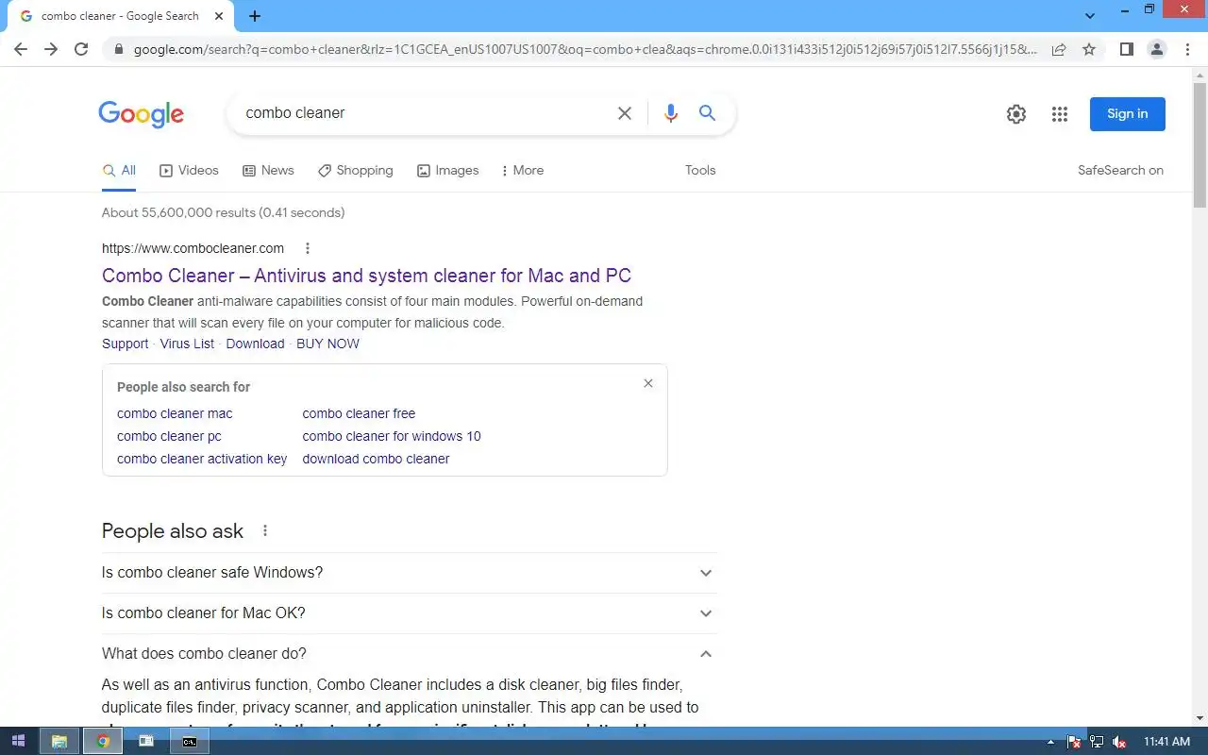Click the Sign in button

point(1128,114)
